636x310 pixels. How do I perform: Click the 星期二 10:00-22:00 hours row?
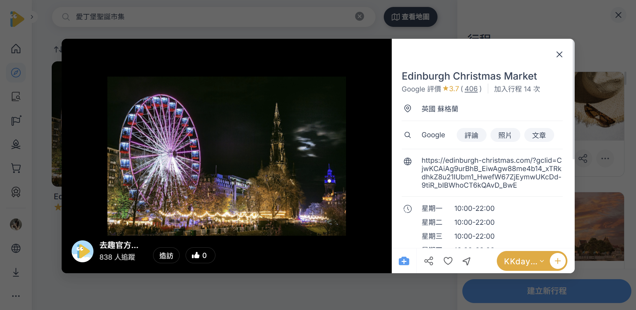pos(458,222)
